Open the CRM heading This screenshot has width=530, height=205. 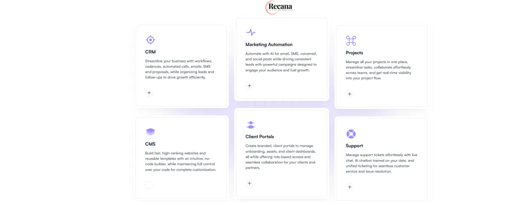pos(150,52)
